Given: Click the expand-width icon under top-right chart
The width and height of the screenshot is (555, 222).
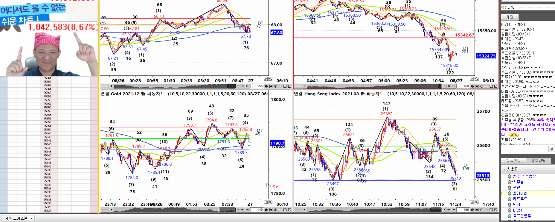Looking at the screenshot, I should 472,86.
